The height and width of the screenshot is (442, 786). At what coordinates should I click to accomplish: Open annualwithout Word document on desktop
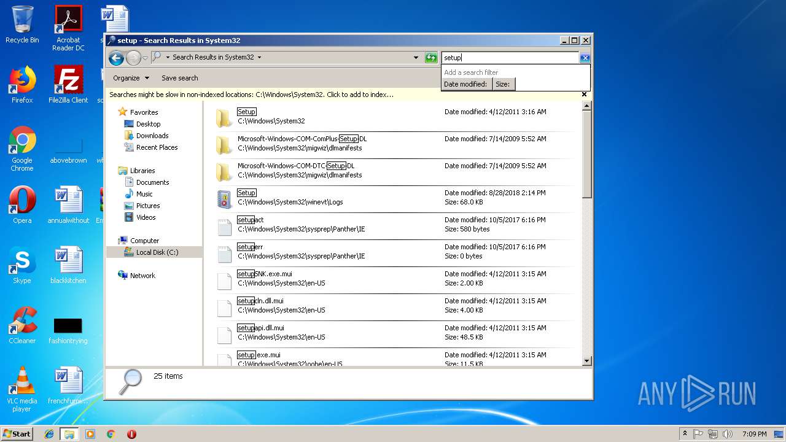[x=68, y=205]
